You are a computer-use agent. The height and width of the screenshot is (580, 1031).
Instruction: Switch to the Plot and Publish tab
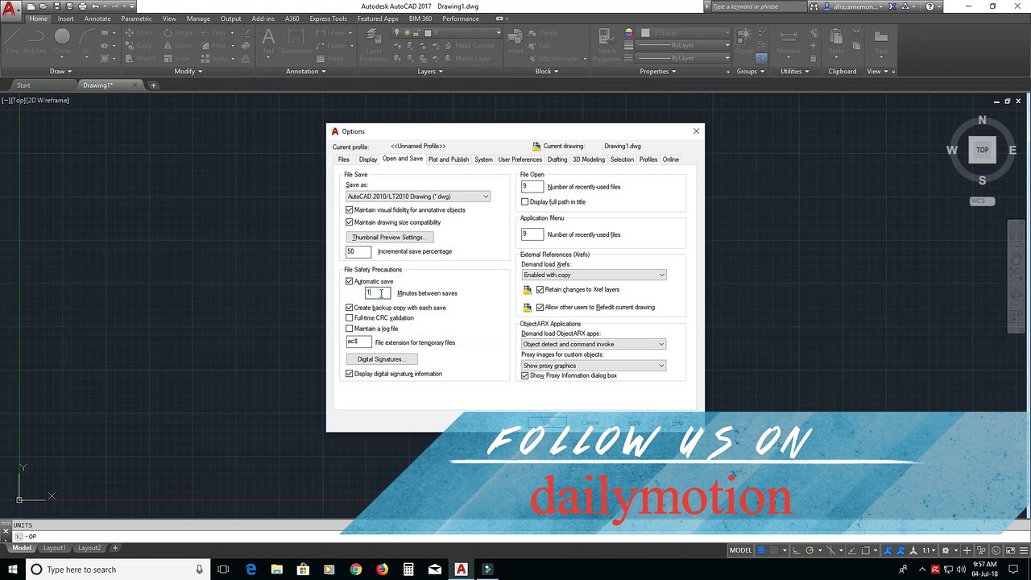click(x=449, y=159)
